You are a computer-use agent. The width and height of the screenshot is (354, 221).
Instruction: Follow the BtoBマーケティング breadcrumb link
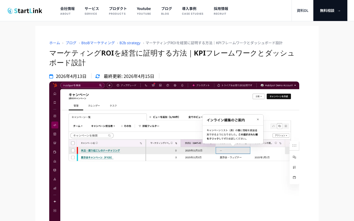pos(98,43)
